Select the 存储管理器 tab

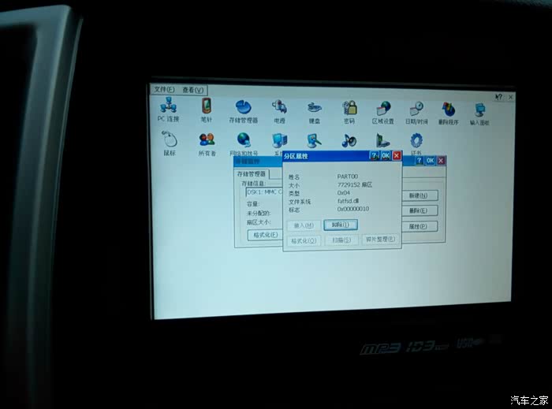pos(252,173)
